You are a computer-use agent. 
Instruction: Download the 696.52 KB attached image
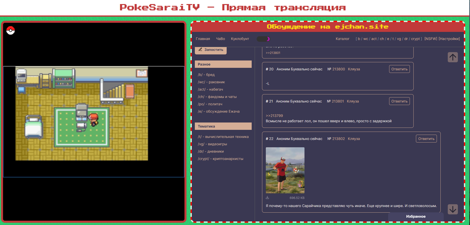coord(267,198)
